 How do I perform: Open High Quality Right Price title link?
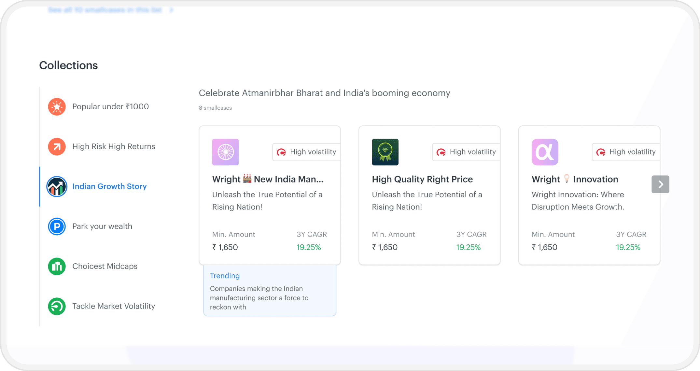point(422,179)
